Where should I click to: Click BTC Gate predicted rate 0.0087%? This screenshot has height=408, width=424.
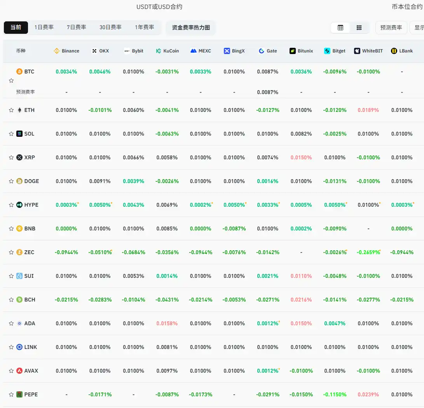point(267,92)
